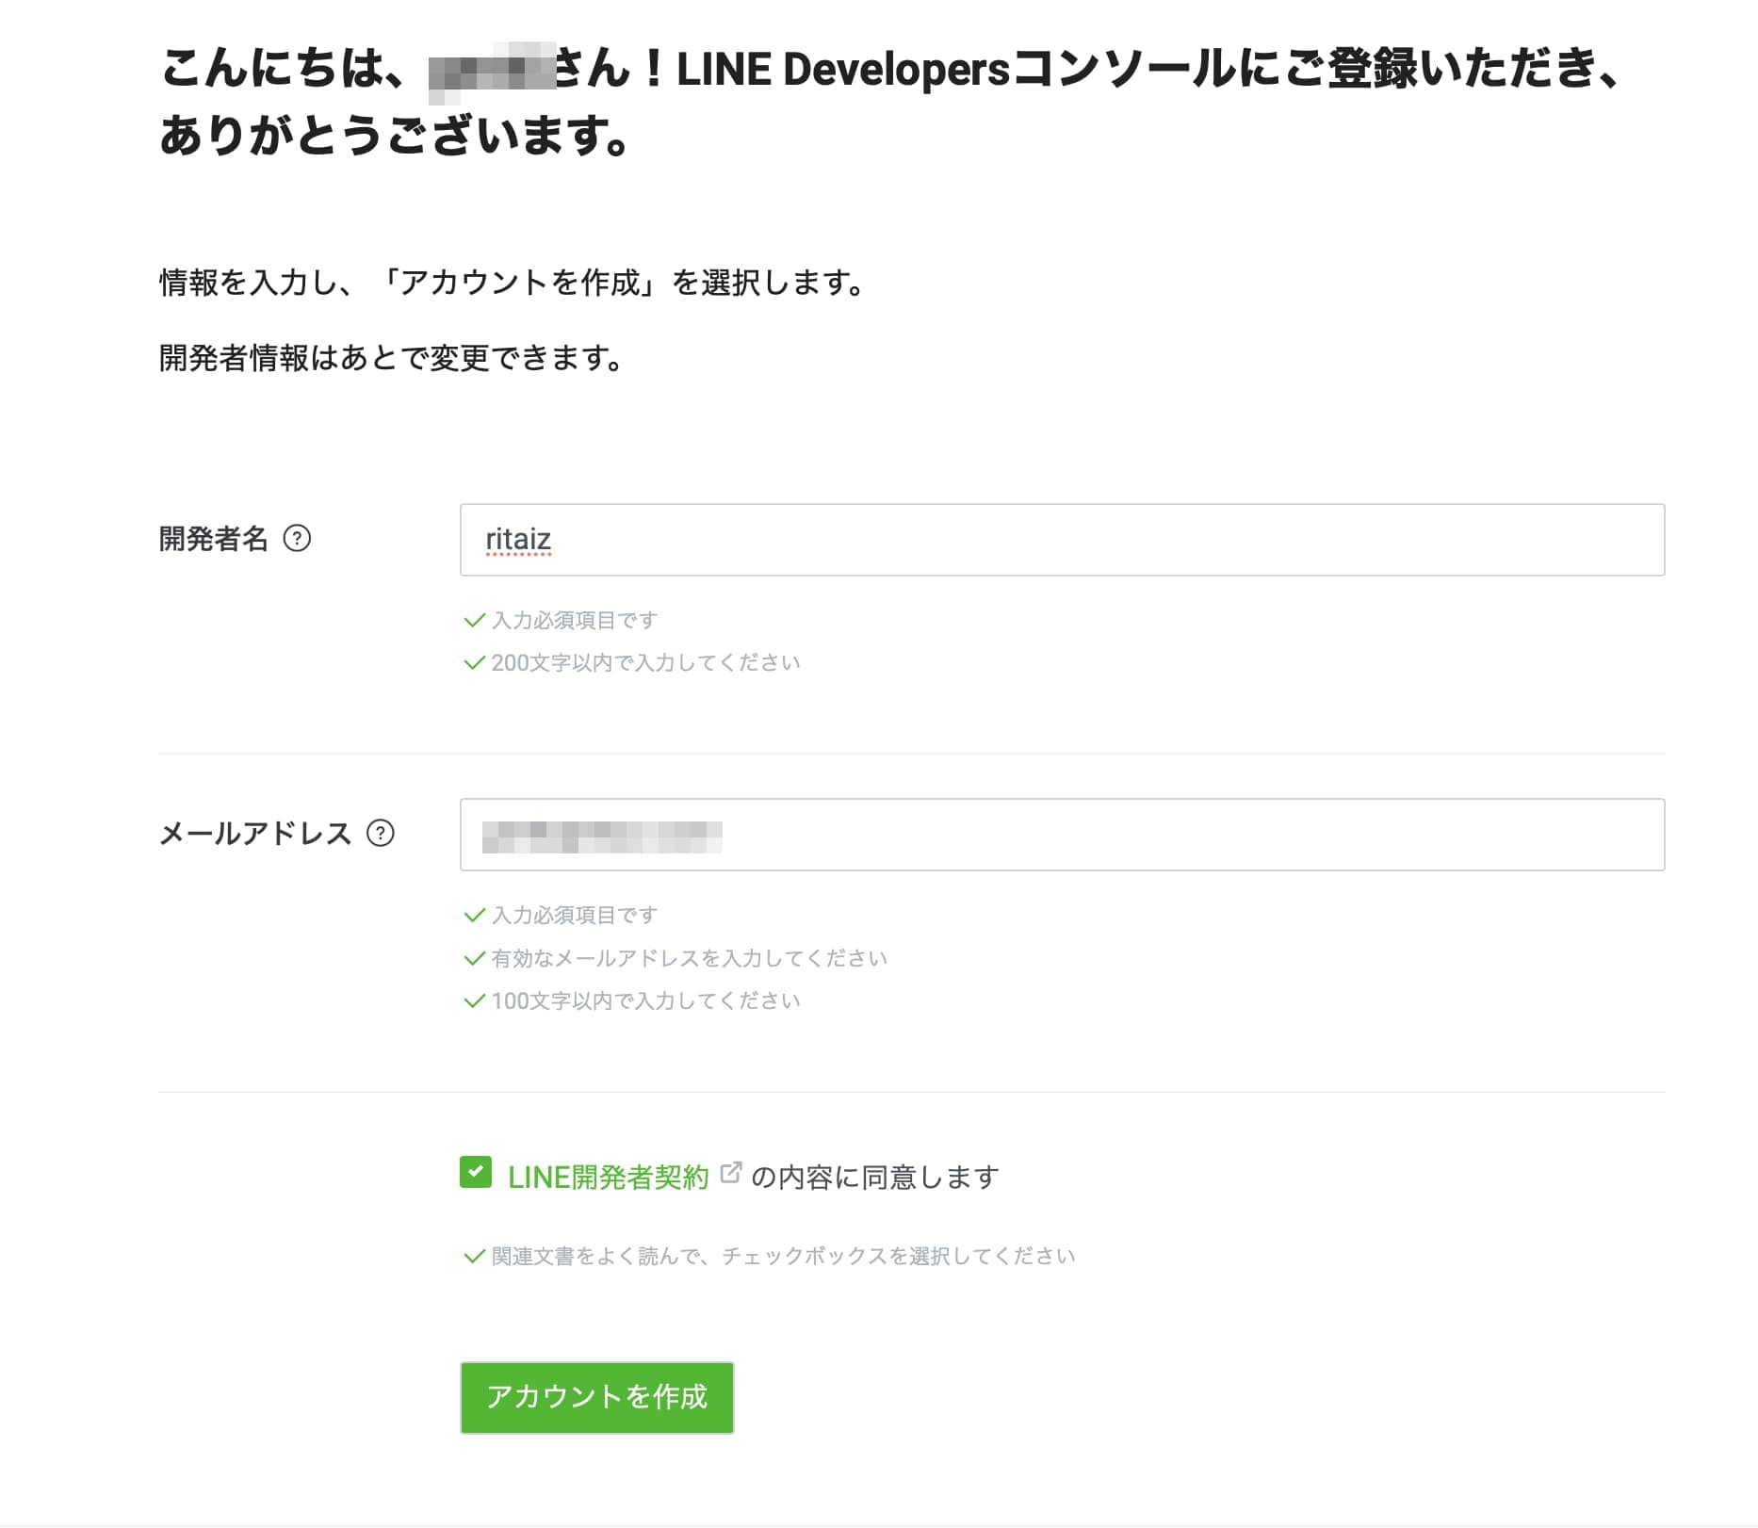Click the の内容に同意します agreement text
Screen dimensions: 1758x1528
[x=874, y=1177]
